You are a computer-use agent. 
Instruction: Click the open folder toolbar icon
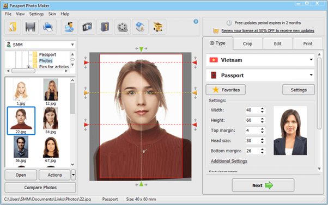13,27
